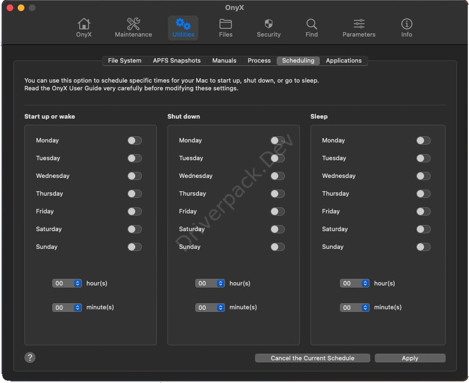Toggle Monday in Shut down section
The height and width of the screenshot is (383, 469).
pos(278,141)
